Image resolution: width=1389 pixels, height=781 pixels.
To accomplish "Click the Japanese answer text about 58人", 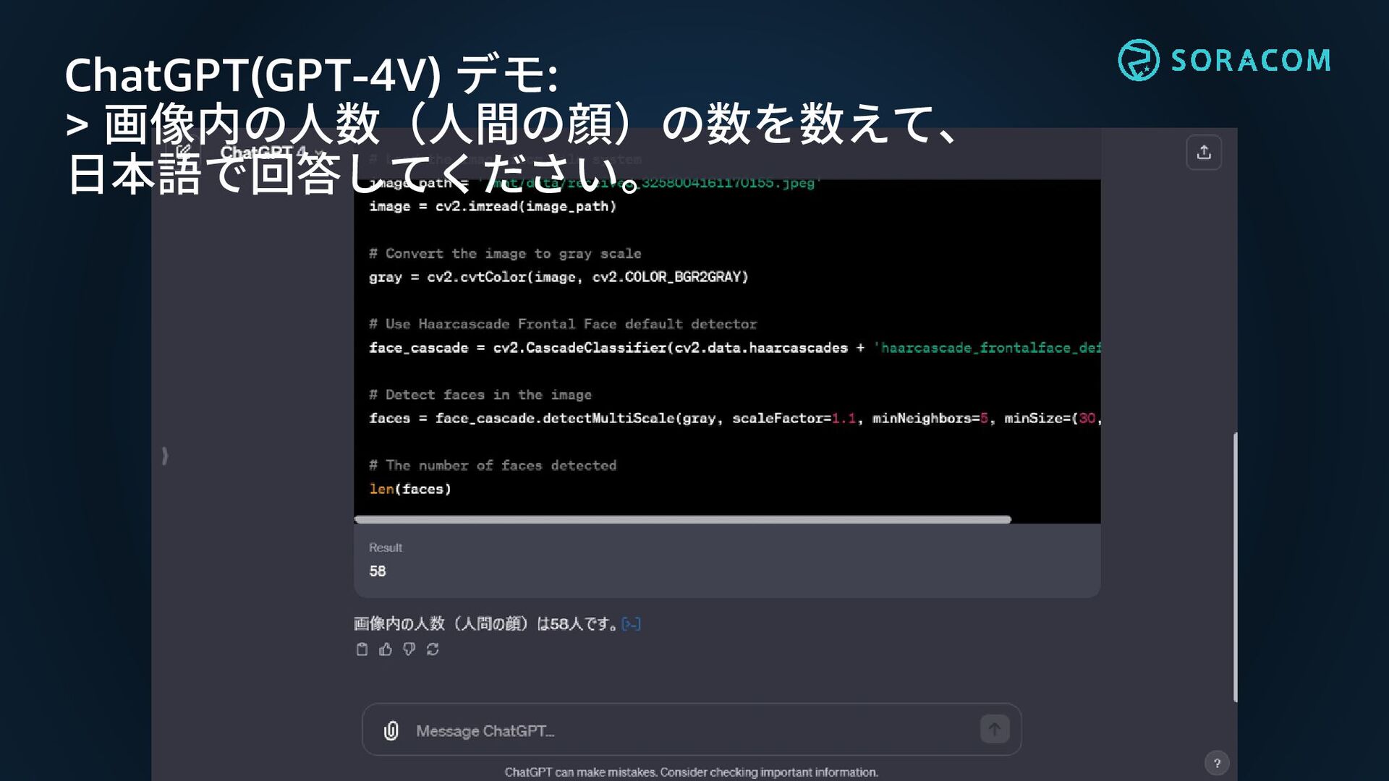I will click(x=485, y=624).
